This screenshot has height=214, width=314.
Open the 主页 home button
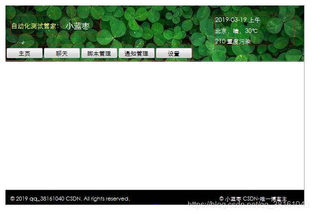24,53
